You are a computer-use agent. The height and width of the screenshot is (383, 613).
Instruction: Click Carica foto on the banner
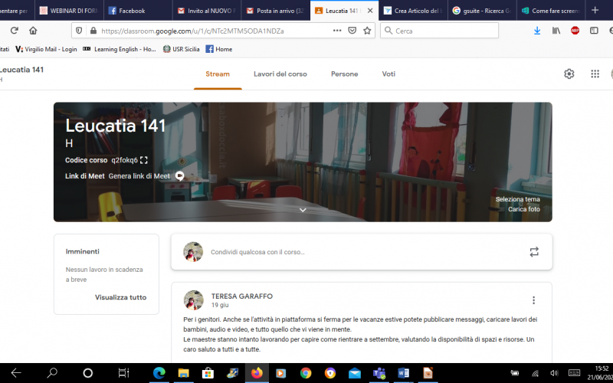pyautogui.click(x=524, y=209)
